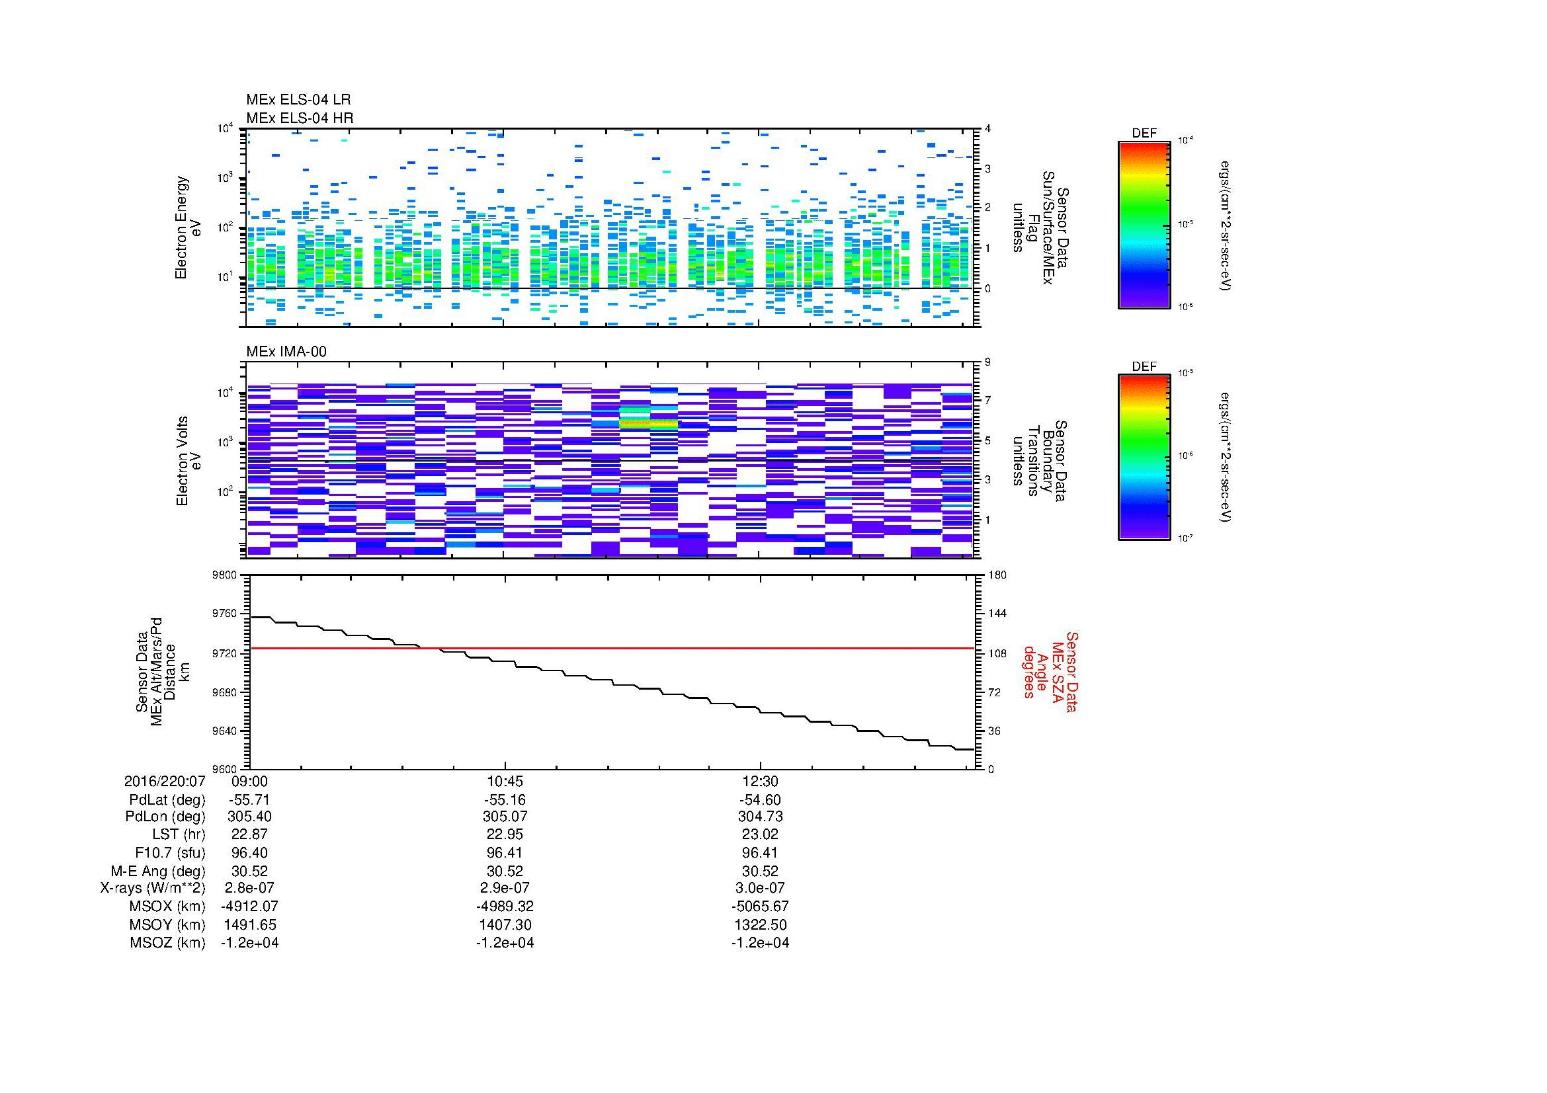
Task: Click the X-rays (W/m**2) row label
Action: click(x=152, y=888)
